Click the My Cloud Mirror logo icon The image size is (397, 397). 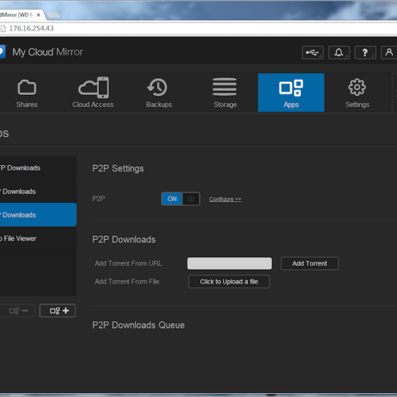(3, 52)
